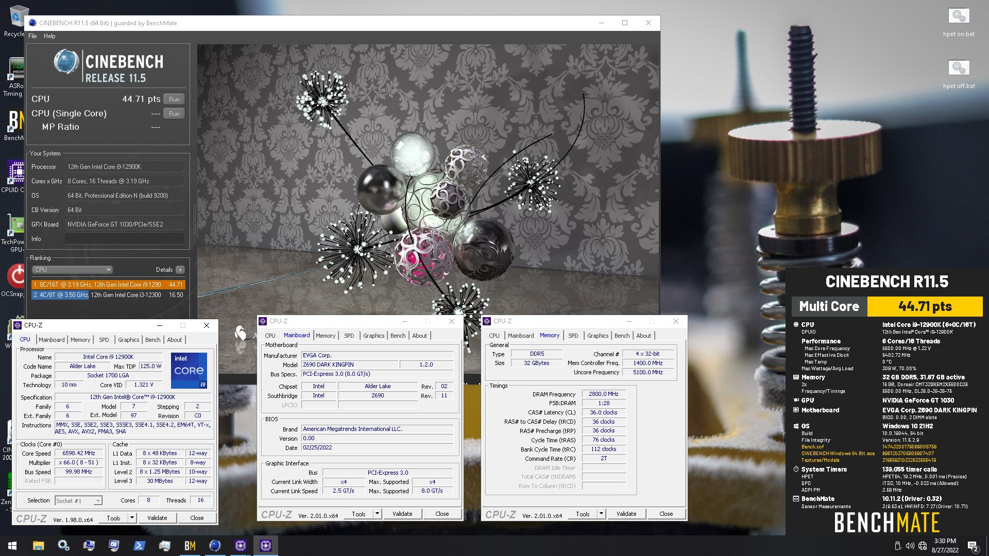Open Tools dropdown arrow in CPU-Z CPU window
This screenshot has height=556, width=989.
(x=132, y=518)
